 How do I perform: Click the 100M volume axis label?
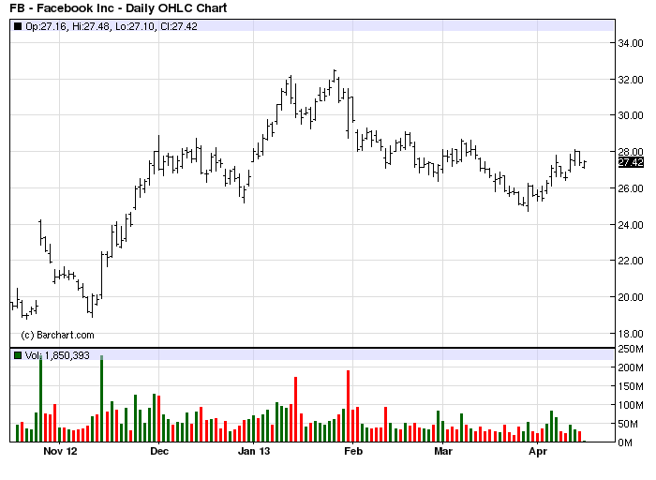coord(631,405)
